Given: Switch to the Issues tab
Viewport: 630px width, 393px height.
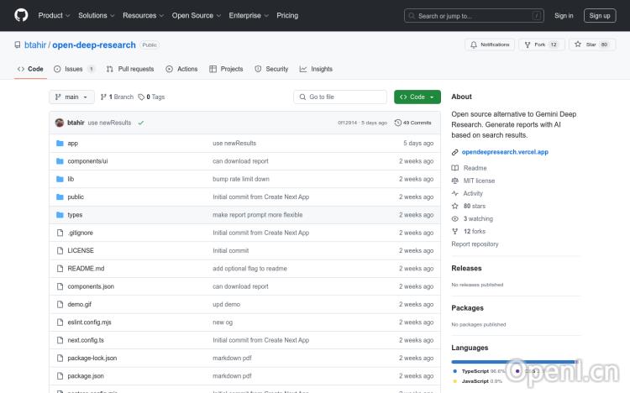Looking at the screenshot, I should [74, 69].
